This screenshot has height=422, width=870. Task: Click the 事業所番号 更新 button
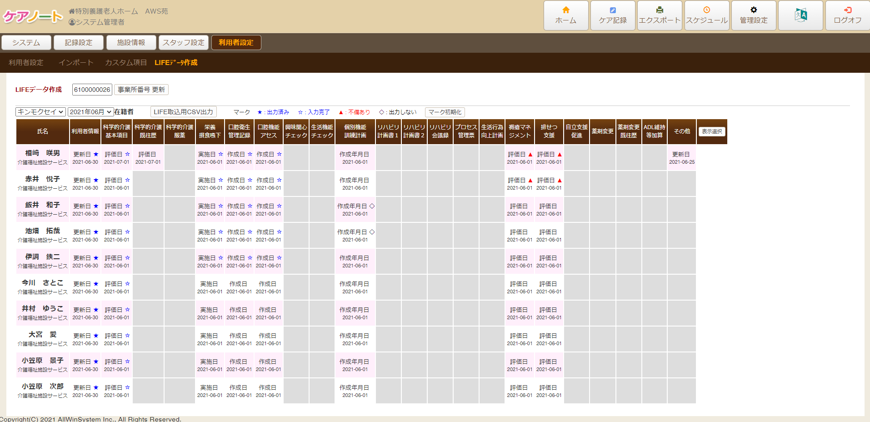tap(141, 90)
